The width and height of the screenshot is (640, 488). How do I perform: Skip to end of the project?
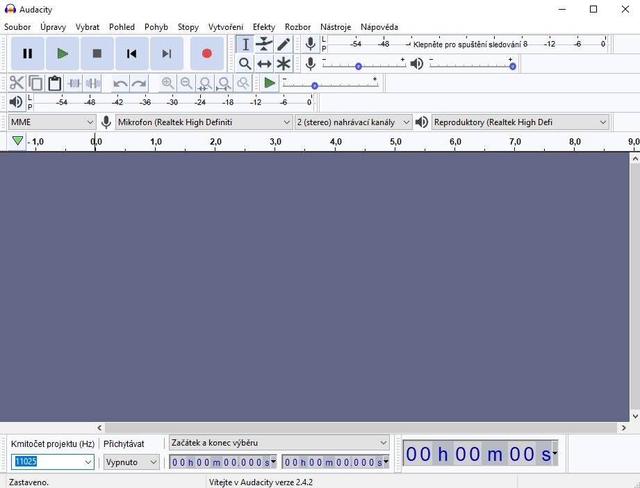coord(166,54)
